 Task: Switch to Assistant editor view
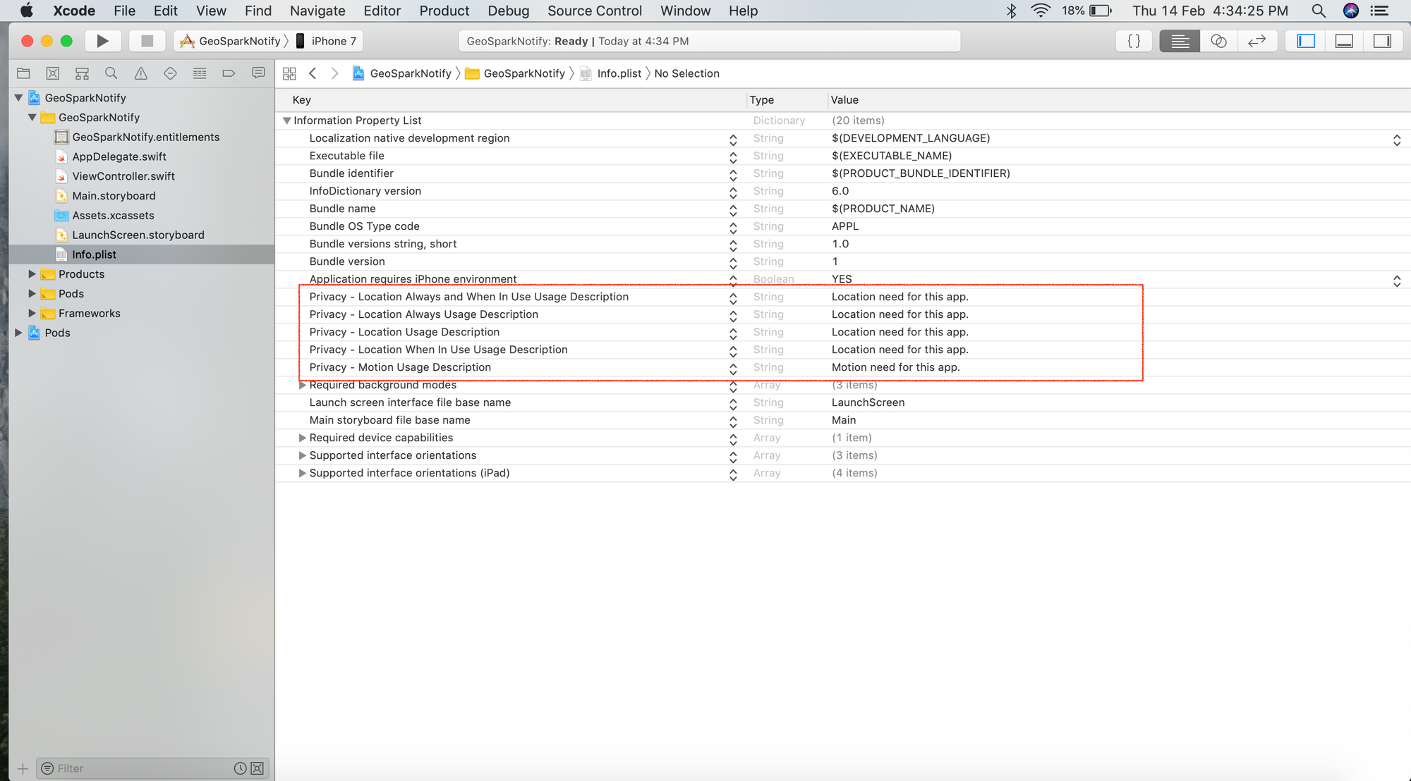point(1218,41)
